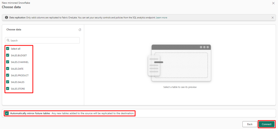
Task: Toggle the Select all checkbox
Action: tap(8, 49)
